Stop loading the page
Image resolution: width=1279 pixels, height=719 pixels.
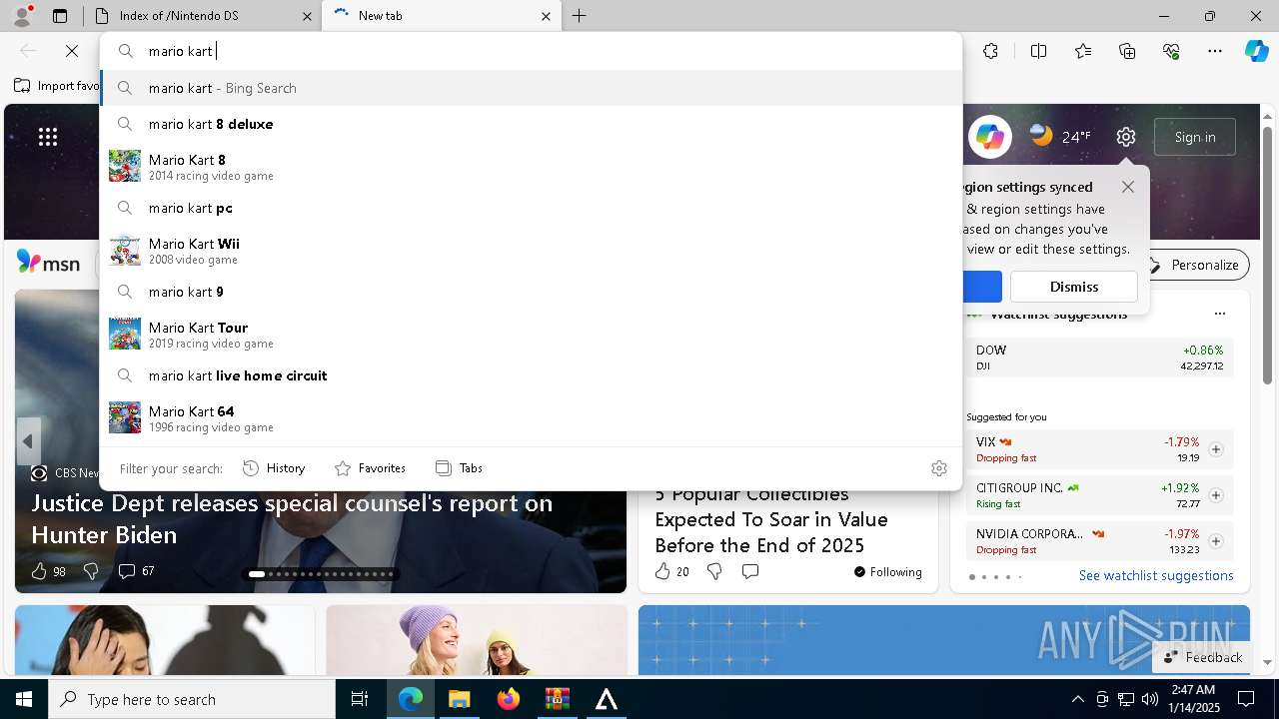coord(72,51)
